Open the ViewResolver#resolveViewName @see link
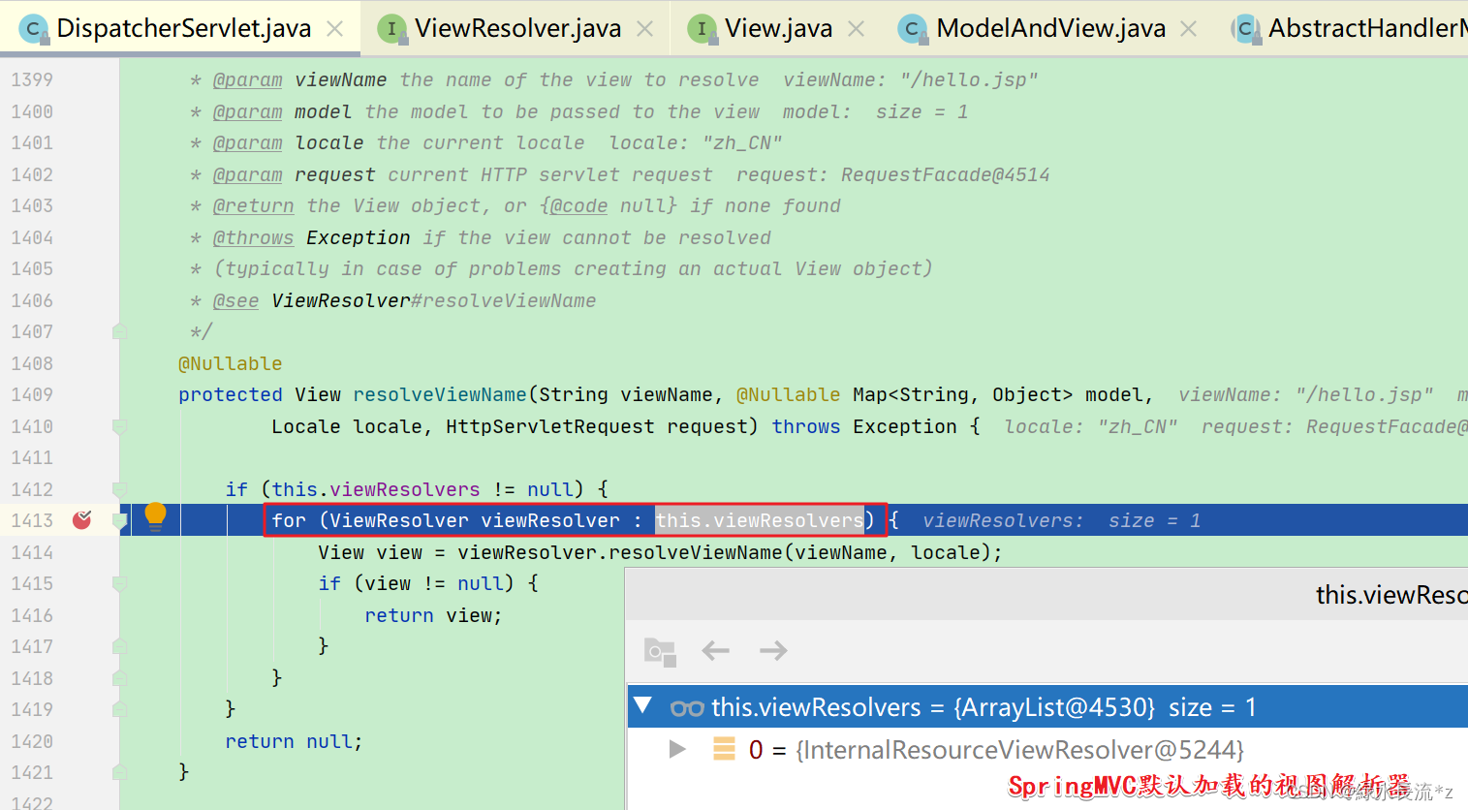The height and width of the screenshot is (810, 1468). [x=433, y=300]
